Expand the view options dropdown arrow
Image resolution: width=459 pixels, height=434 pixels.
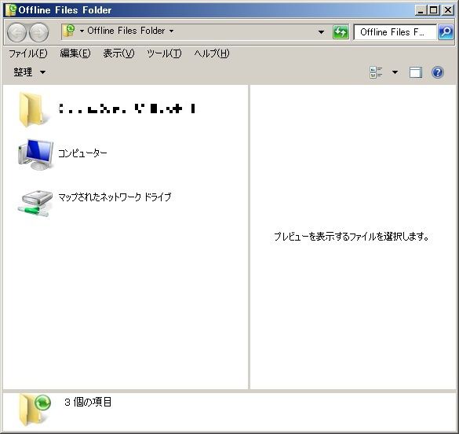(x=395, y=72)
